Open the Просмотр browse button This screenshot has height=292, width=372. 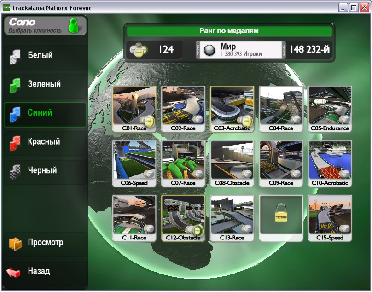pyautogui.click(x=45, y=243)
